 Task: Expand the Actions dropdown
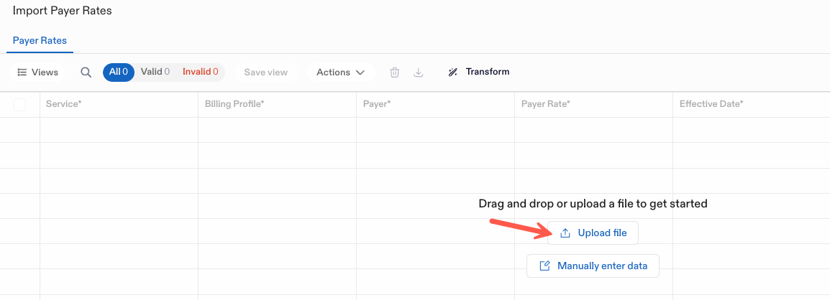click(x=341, y=72)
